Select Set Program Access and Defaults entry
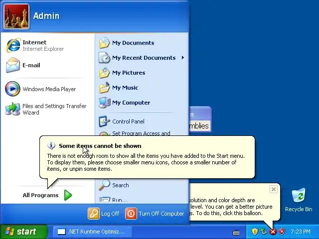This screenshot has width=319, height=239. point(142,133)
